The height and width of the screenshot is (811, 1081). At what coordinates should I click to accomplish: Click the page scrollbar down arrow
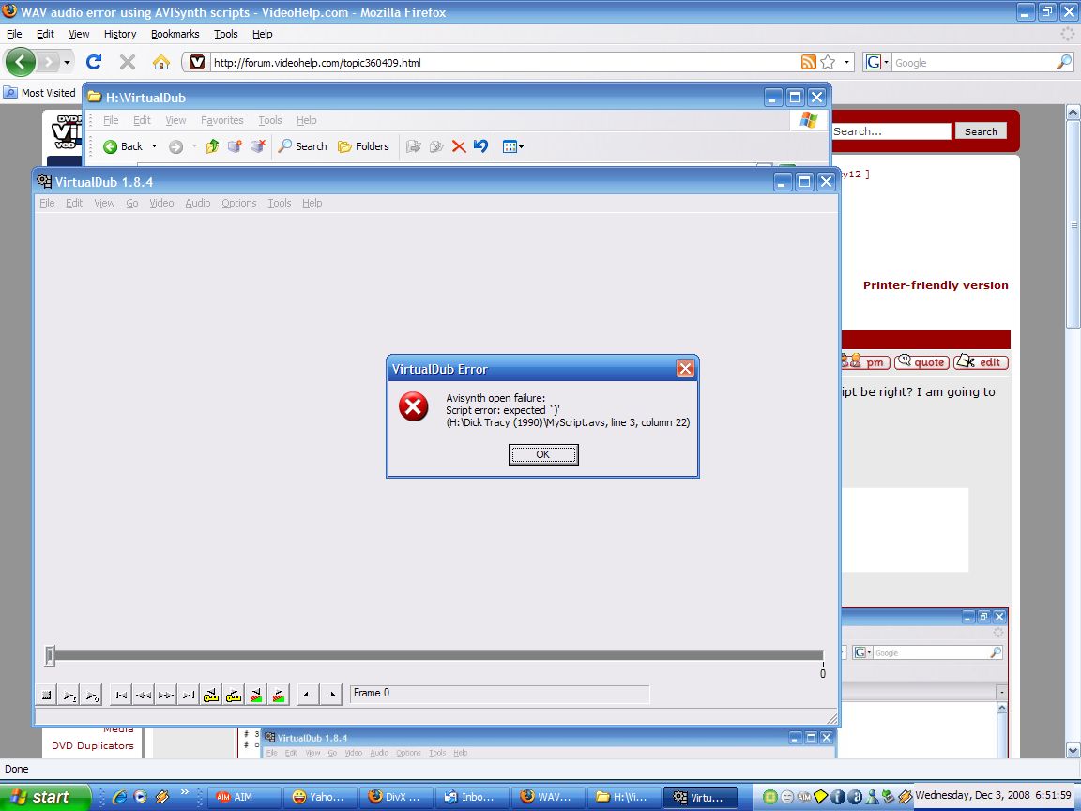click(1073, 750)
